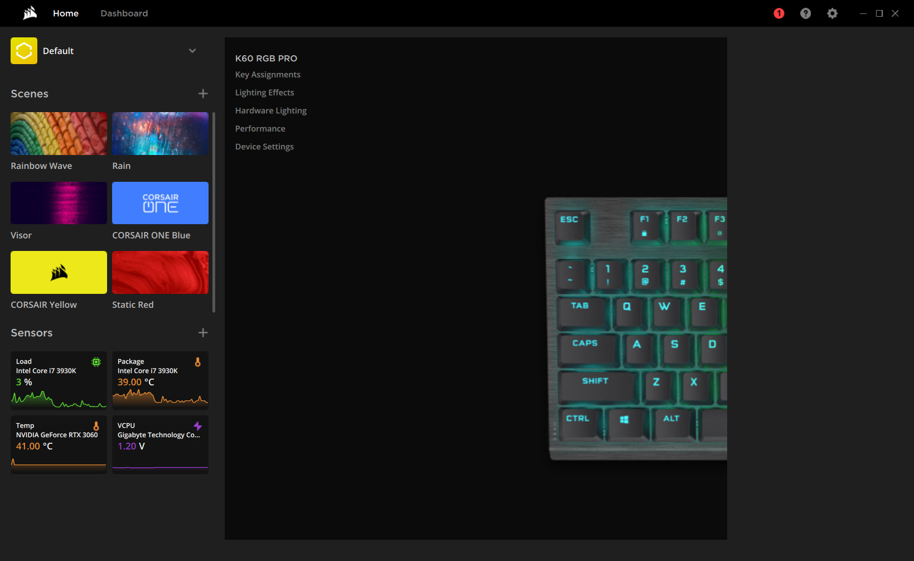Click thermometer icon on NVIDIA Temp sensor
914x561 pixels.
(x=96, y=426)
